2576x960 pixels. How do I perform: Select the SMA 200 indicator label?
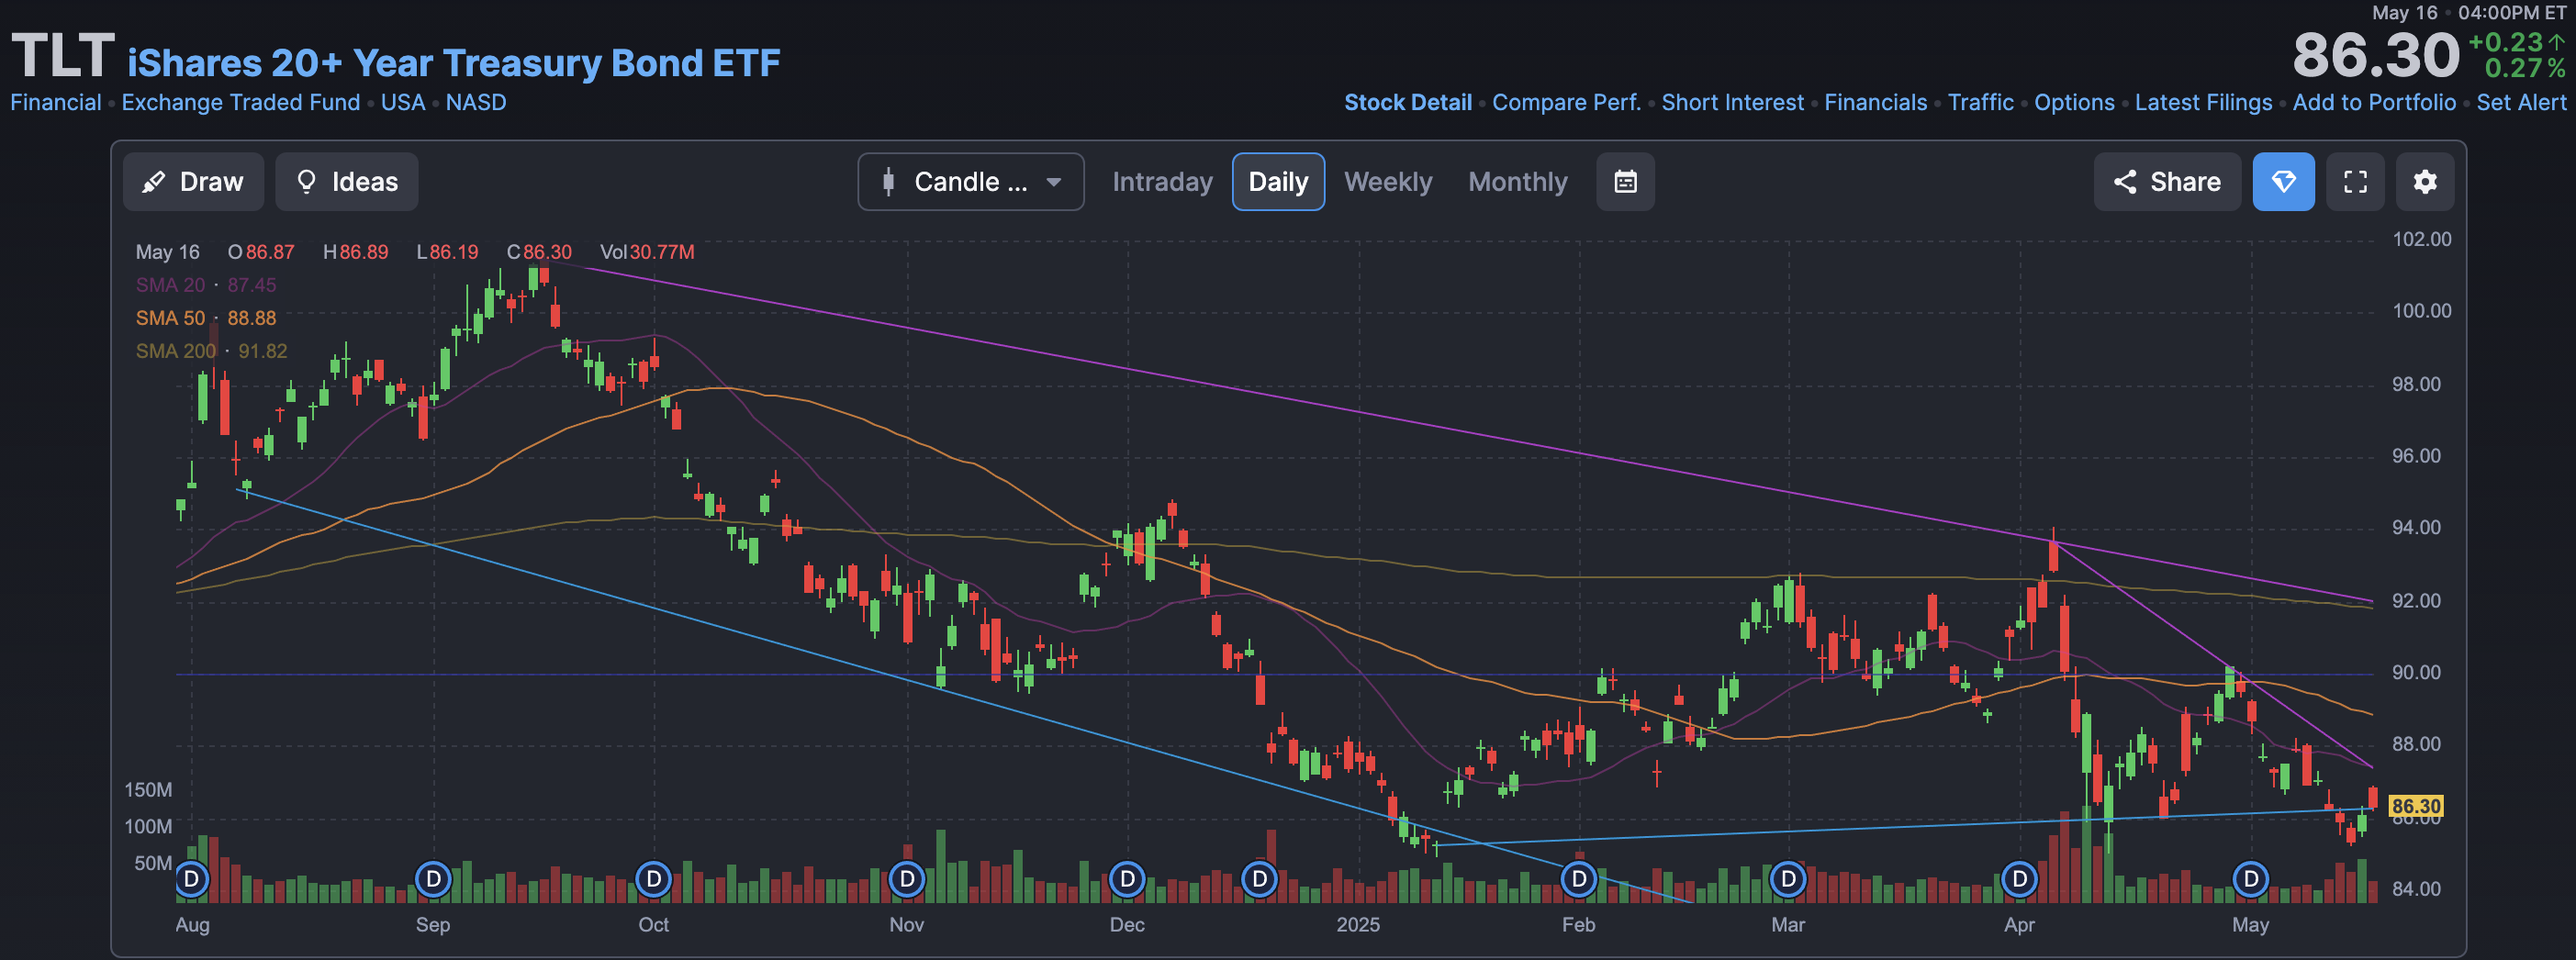(176, 351)
